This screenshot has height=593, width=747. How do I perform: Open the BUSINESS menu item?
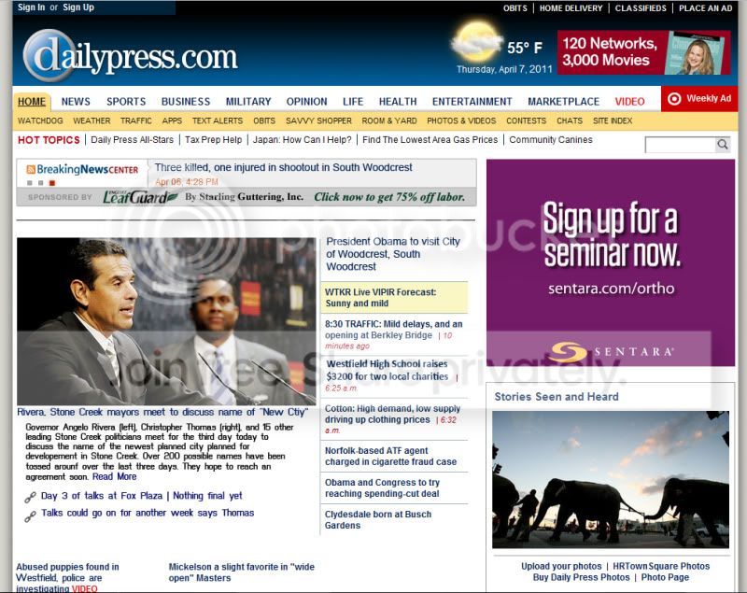186,102
